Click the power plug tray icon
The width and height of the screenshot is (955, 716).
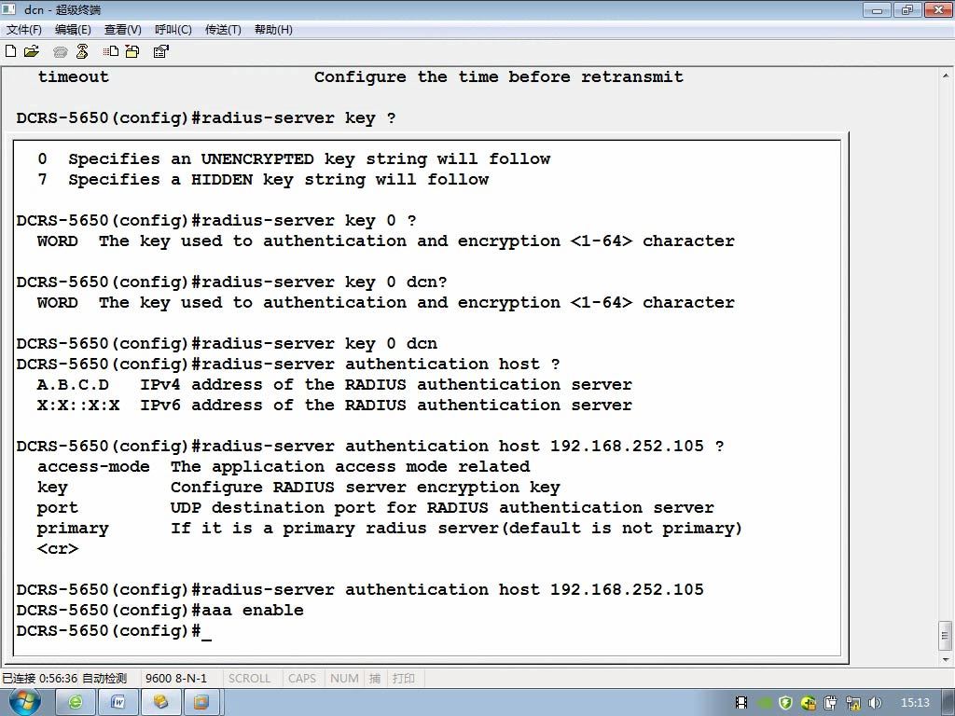831,703
